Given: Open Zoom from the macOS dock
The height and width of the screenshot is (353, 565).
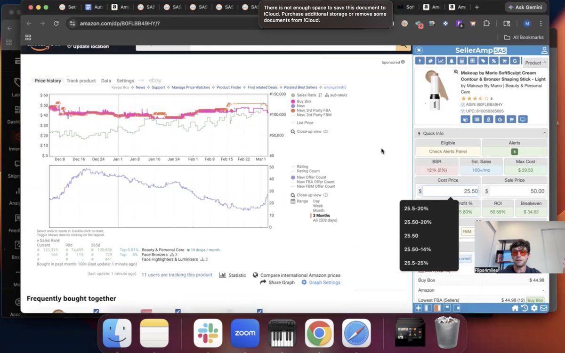Looking at the screenshot, I should coord(245,333).
